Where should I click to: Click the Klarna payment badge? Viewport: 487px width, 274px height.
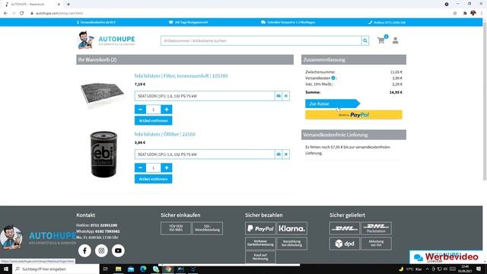click(291, 228)
